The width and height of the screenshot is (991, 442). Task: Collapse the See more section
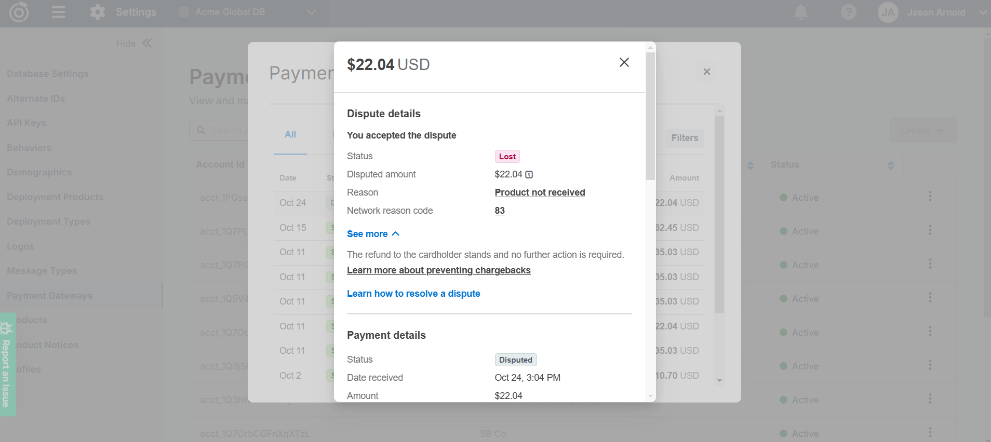(373, 234)
